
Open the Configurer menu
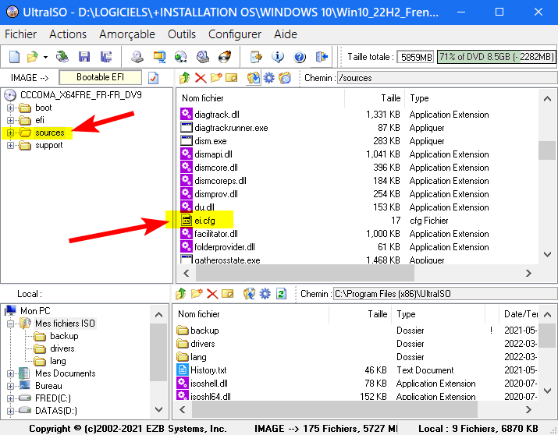tap(235, 34)
